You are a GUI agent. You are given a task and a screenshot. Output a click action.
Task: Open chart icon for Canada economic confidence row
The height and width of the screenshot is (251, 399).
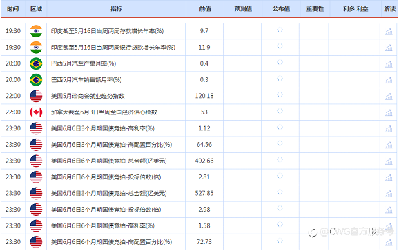click(388, 112)
